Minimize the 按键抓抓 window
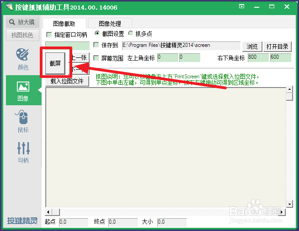Image resolution: width=299 pixels, height=231 pixels. point(256,7)
